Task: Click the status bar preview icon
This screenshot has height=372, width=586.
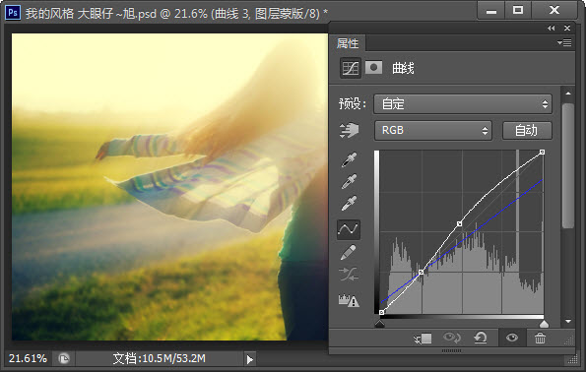Action: tap(64, 359)
